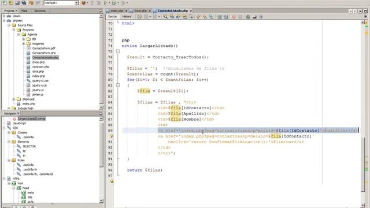This screenshot has width=370, height=208.
Task: Toggle Highlight Search icon in editor toolbar
Action: [x=184, y=17]
